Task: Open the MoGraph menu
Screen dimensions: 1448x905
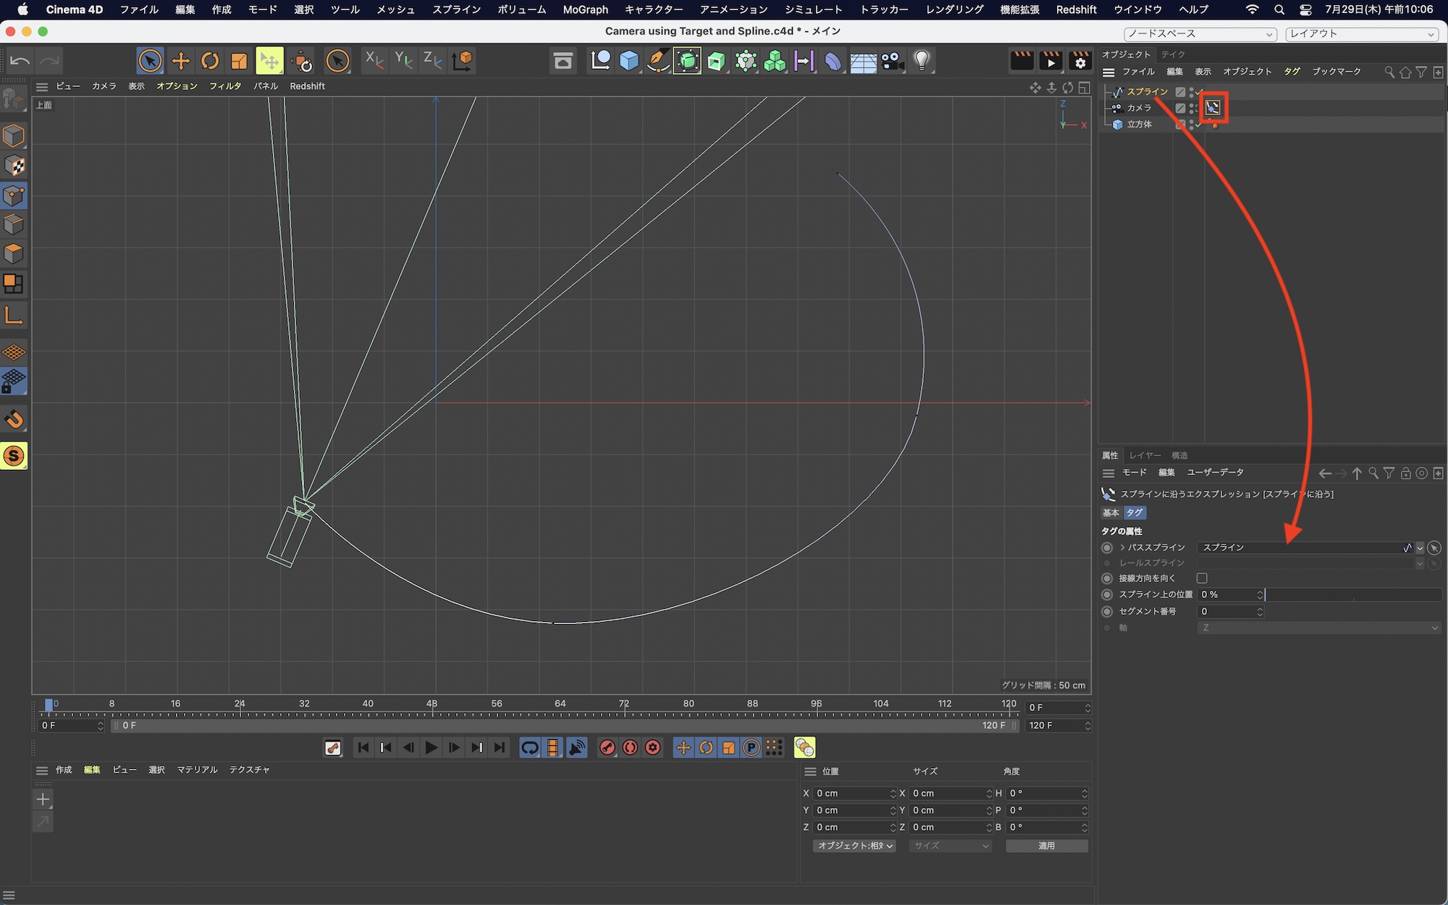Action: click(585, 9)
